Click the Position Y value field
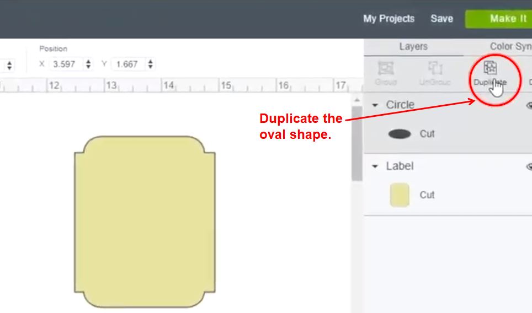532x313 pixels. (x=128, y=64)
